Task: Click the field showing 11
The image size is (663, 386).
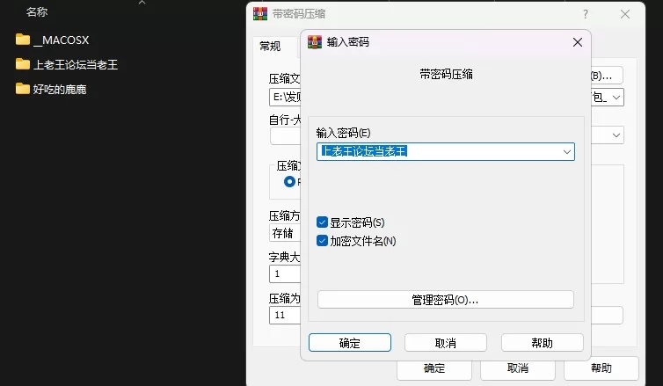Action: (x=285, y=315)
